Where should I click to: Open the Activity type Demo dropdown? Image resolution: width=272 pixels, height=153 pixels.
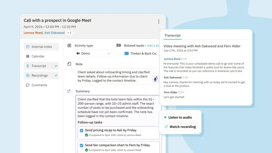(93, 53)
